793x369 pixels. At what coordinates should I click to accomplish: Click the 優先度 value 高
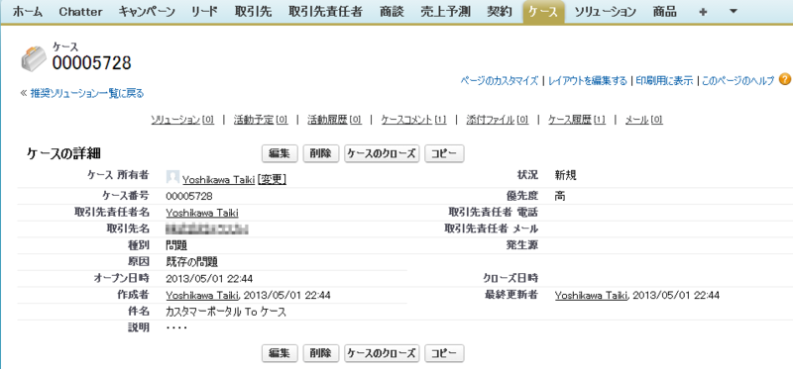560,196
